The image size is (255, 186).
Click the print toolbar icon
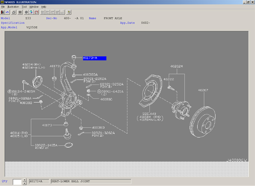click(13, 12)
